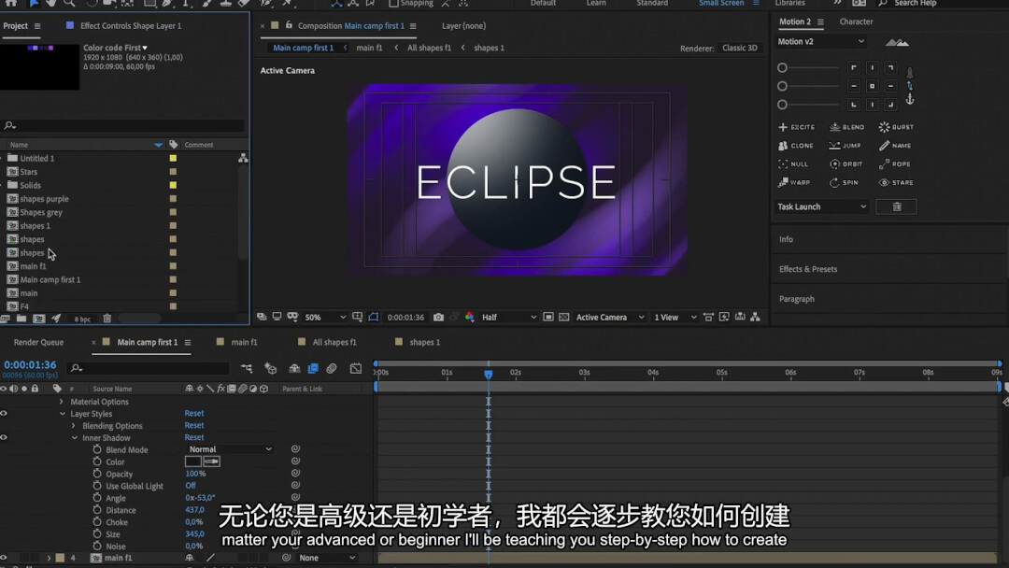1009x568 pixels.
Task: Create a new folder in Project panel
Action: tap(21, 319)
